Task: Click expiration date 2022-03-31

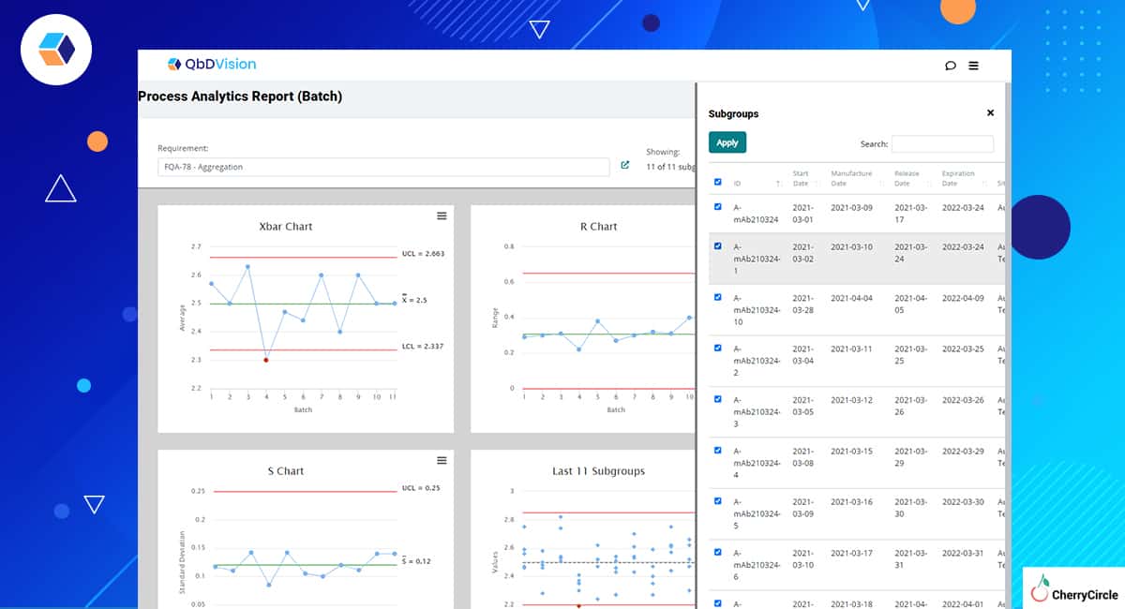Action: 963,553
